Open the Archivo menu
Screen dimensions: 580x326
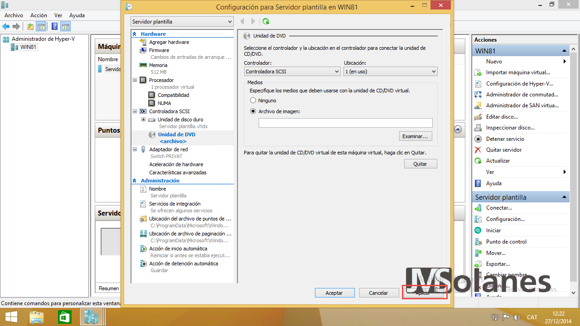coord(14,15)
